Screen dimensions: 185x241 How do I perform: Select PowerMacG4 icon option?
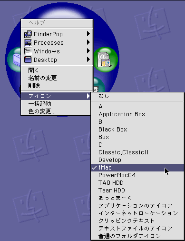click(137, 175)
